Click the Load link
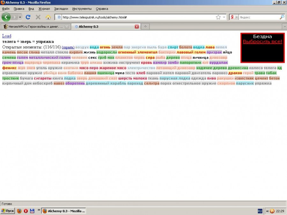Screen dimensions: 287x215 6,36
